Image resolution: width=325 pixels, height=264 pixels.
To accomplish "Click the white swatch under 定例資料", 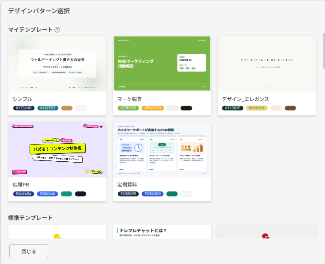I will coord(186,193).
